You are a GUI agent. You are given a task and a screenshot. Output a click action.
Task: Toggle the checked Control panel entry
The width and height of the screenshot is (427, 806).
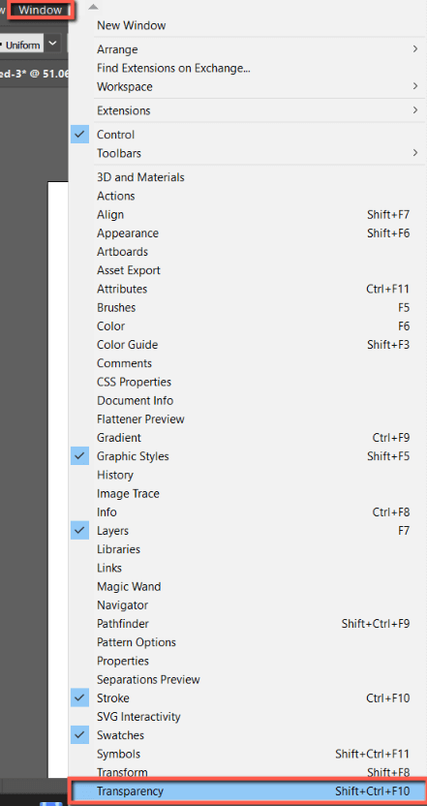tap(248, 135)
